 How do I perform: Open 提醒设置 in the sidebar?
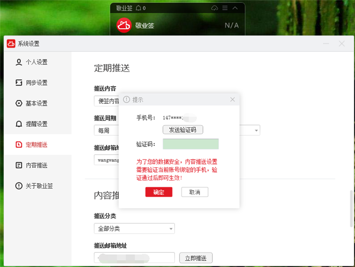coord(38,124)
